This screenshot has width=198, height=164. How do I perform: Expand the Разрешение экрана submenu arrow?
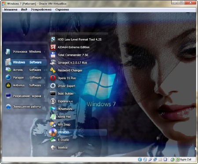point(44,96)
